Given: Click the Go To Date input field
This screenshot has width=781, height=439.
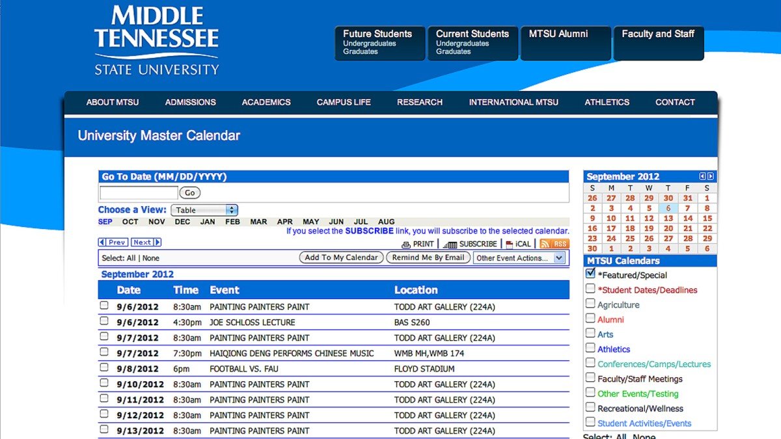Looking at the screenshot, I should pyautogui.click(x=139, y=193).
